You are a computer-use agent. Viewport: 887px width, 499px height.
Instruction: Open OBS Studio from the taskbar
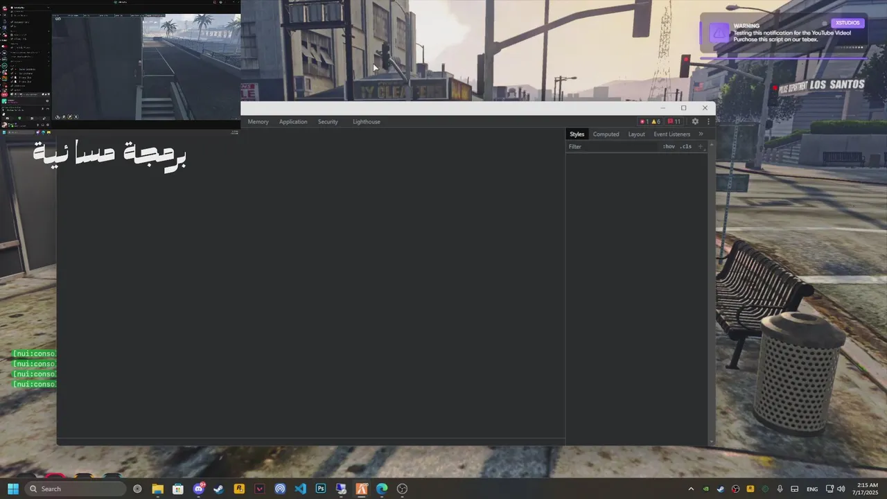(x=402, y=489)
